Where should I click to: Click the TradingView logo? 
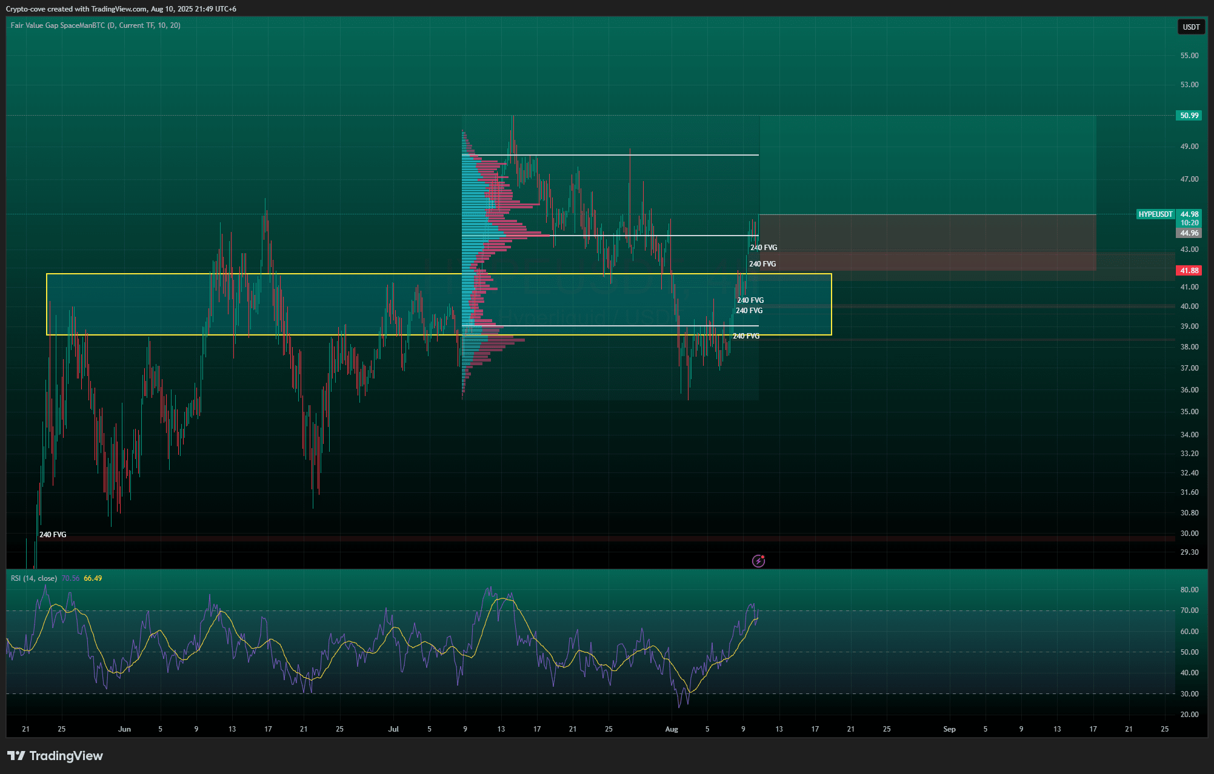coord(55,756)
